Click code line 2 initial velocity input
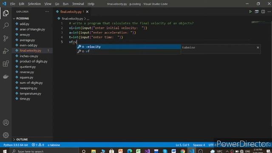The height and width of the screenshot is (153, 272). click(x=108, y=28)
